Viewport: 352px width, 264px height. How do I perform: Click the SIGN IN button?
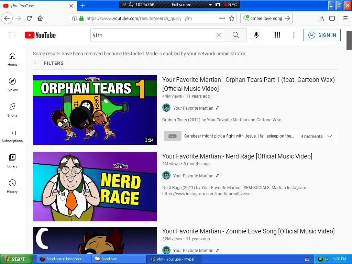322,35
